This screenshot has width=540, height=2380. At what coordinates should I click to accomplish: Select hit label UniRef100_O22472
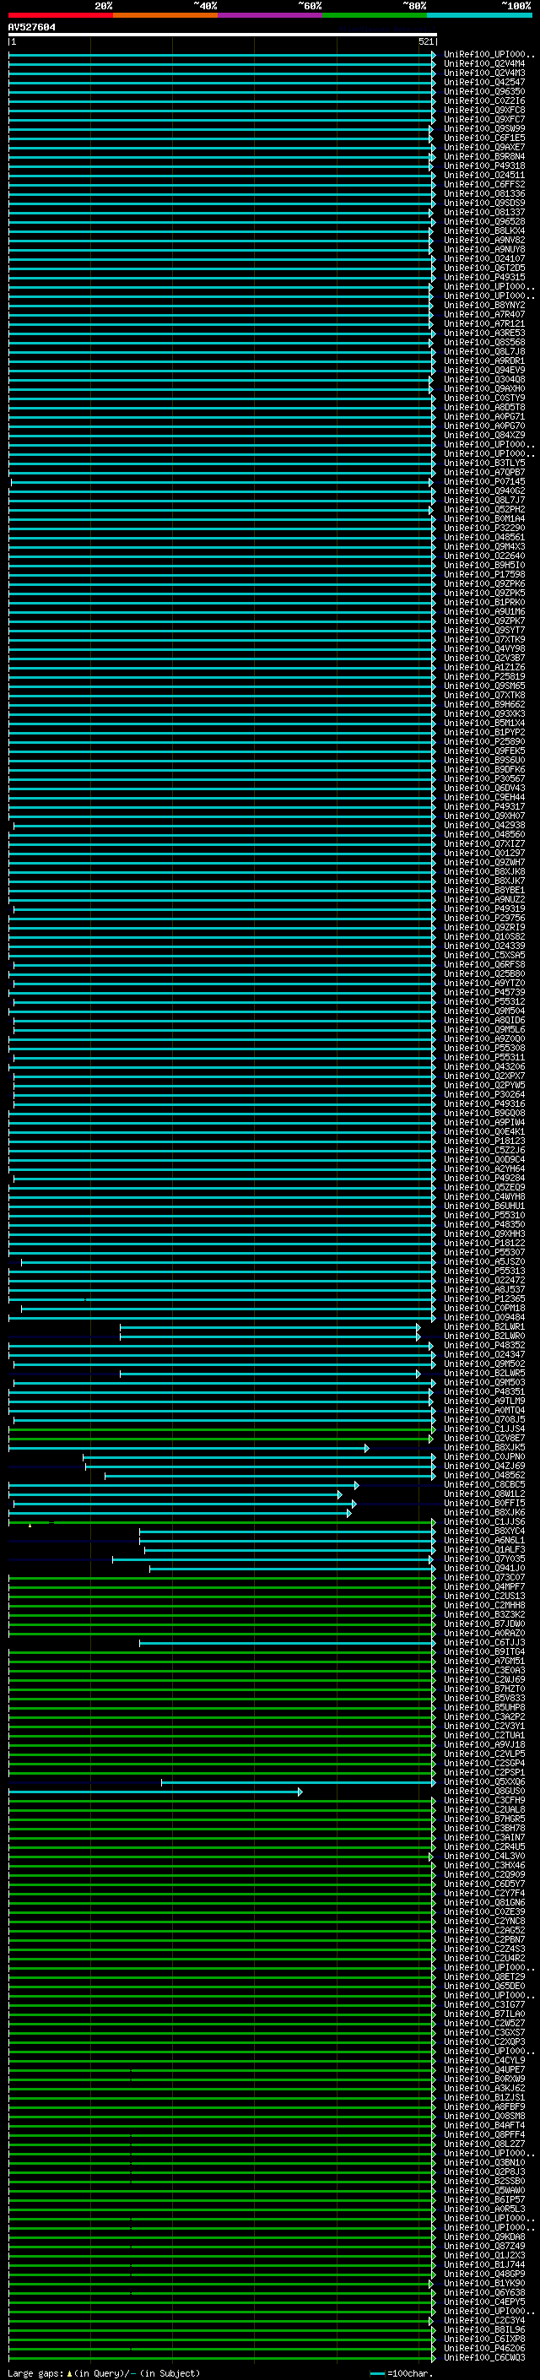tap(483, 1280)
